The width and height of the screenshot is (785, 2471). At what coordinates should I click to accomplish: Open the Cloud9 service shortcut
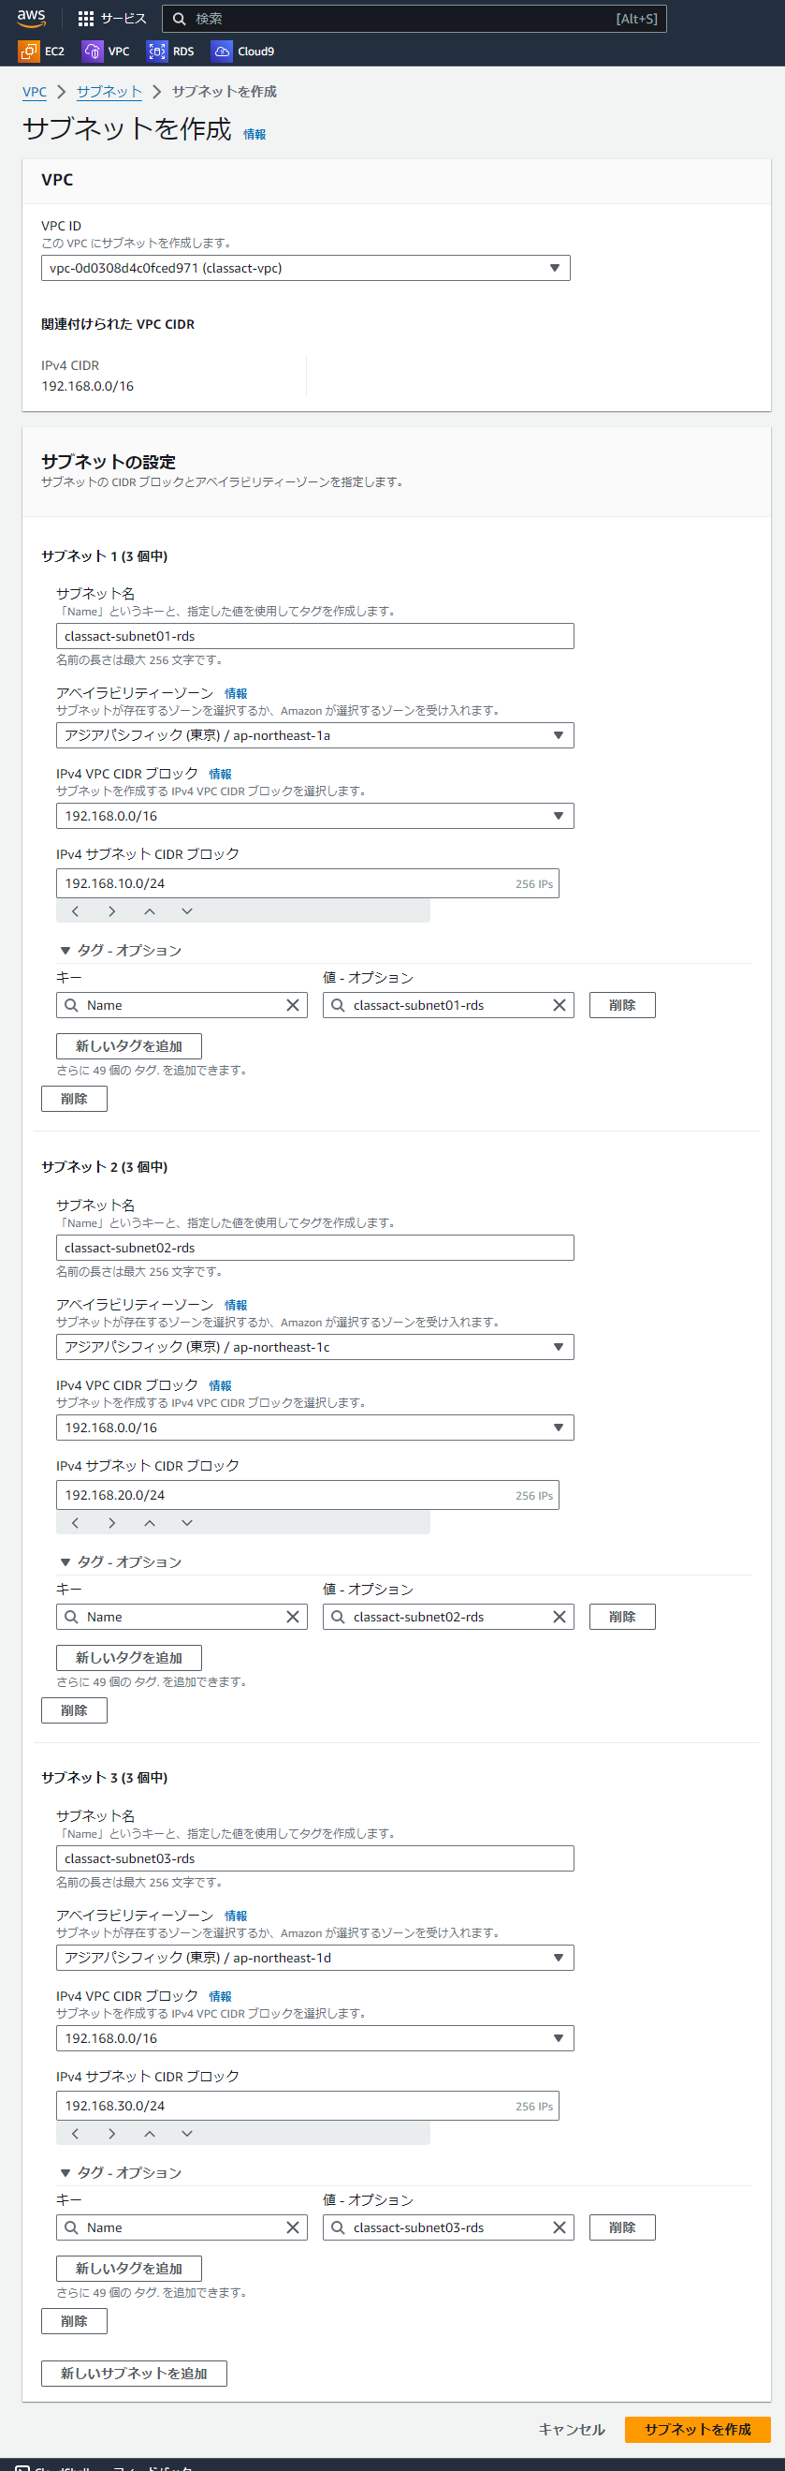pyautogui.click(x=243, y=52)
